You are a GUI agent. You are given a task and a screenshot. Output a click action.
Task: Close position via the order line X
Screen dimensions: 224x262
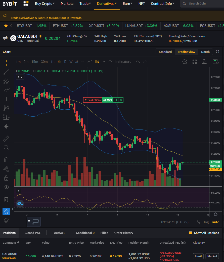pyautogui.click(x=121, y=100)
